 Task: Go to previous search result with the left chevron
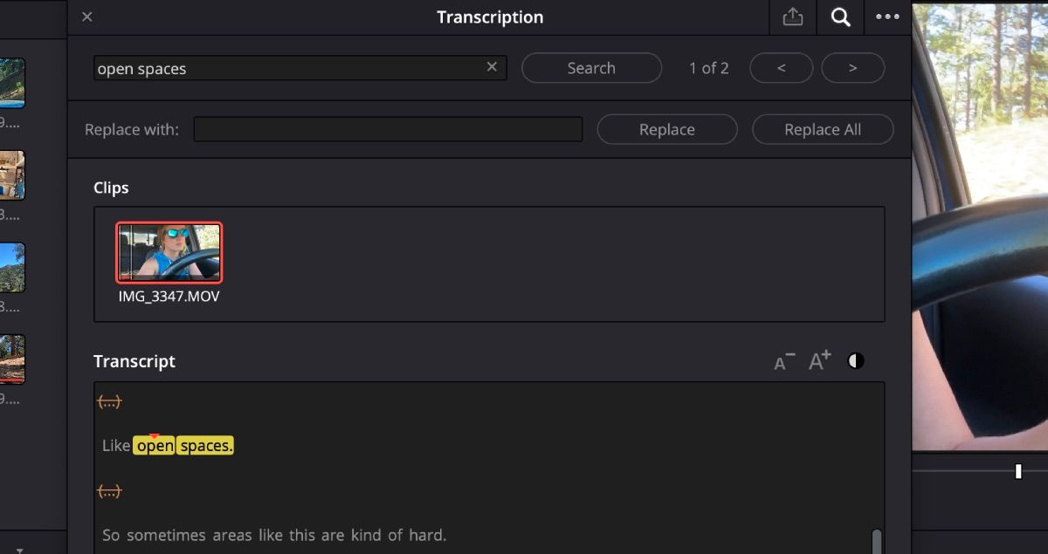781,67
